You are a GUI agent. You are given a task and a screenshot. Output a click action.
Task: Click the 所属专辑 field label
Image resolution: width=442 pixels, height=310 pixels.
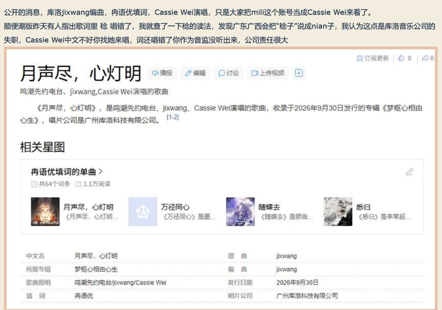[x=38, y=269]
